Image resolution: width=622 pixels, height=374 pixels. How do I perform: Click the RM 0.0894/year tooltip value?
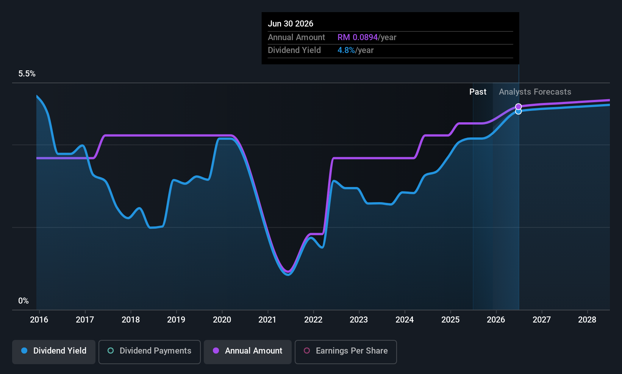click(367, 37)
